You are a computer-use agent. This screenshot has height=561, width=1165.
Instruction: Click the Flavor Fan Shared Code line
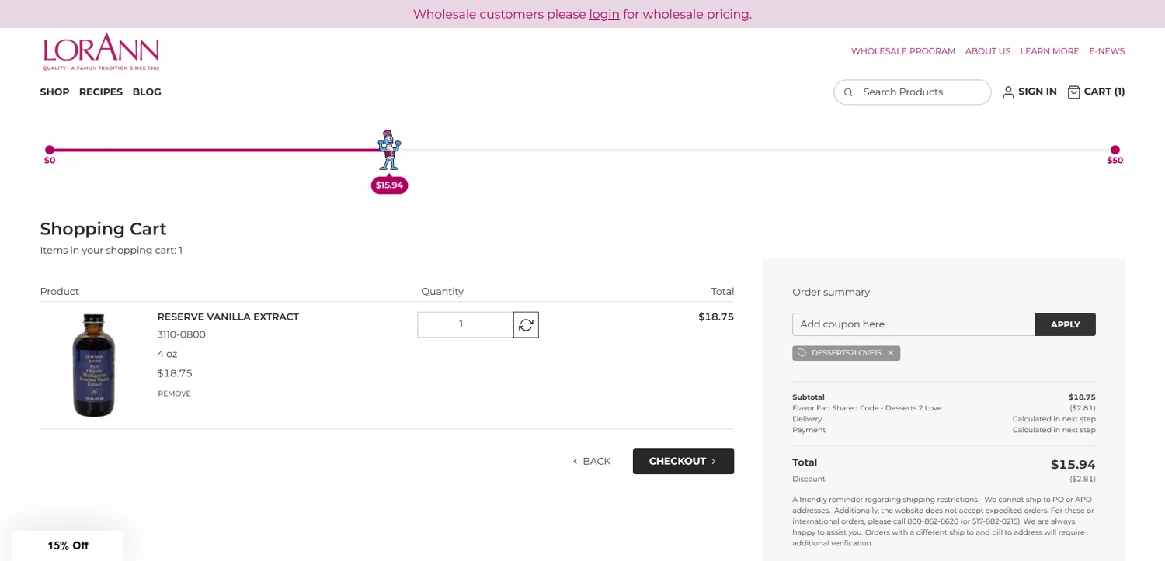pos(867,408)
